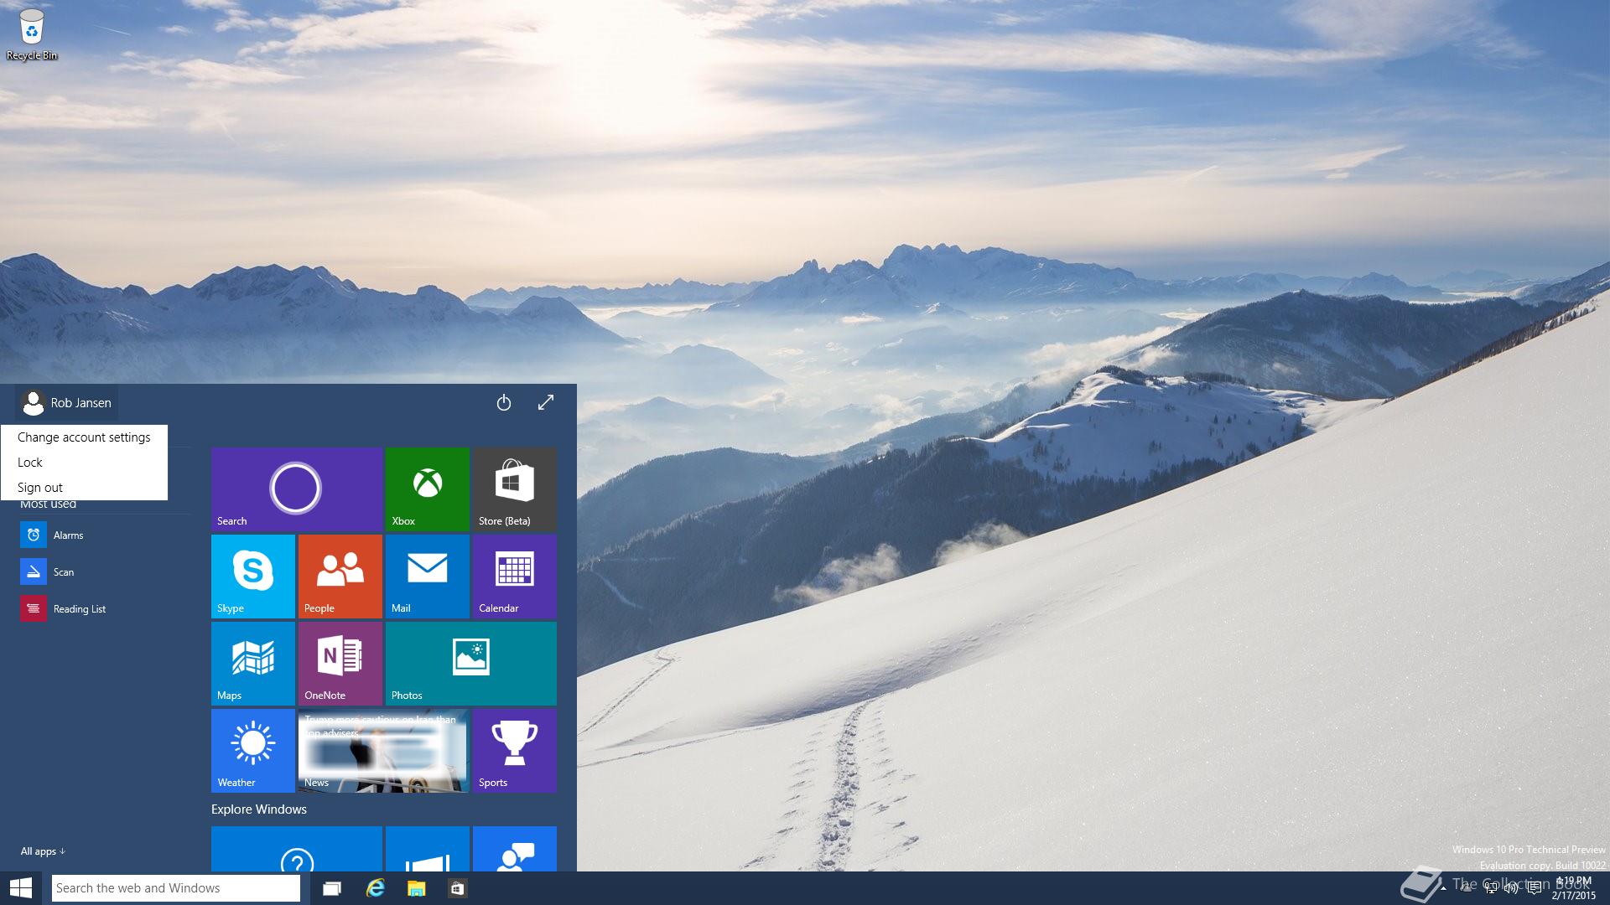
Task: Open the Sports tile
Action: click(x=515, y=751)
